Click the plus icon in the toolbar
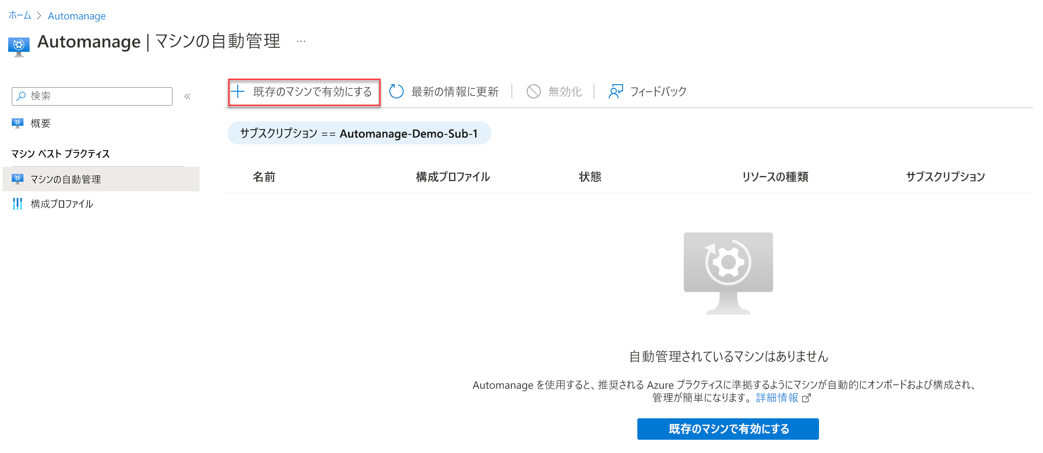Viewport: 1043px width, 453px height. 238,92
